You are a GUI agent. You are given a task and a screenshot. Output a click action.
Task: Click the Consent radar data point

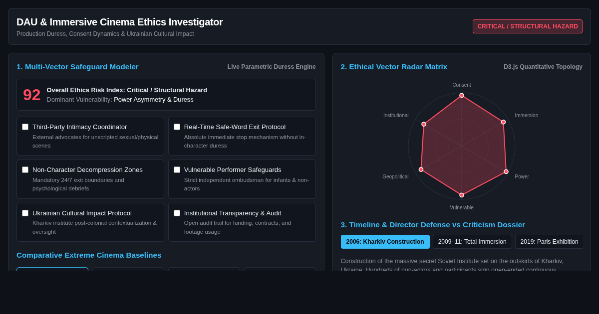point(462,95)
